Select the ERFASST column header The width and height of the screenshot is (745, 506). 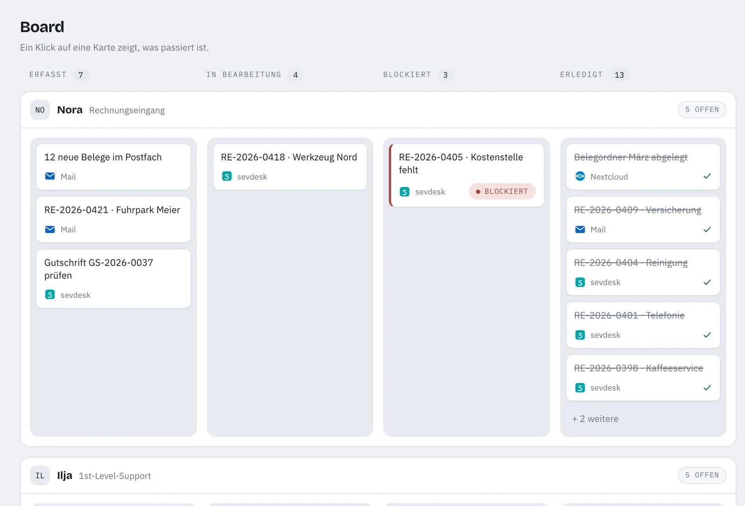pyautogui.click(x=48, y=74)
